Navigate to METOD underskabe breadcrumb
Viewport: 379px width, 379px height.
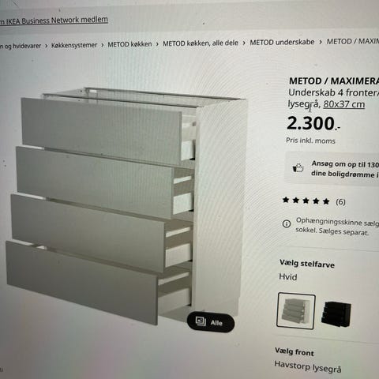click(282, 42)
